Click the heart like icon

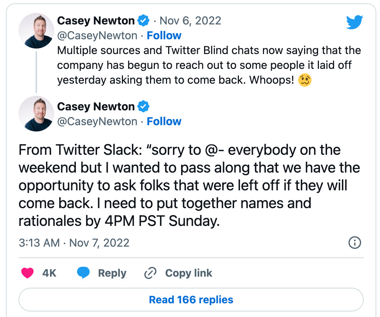[x=27, y=273]
